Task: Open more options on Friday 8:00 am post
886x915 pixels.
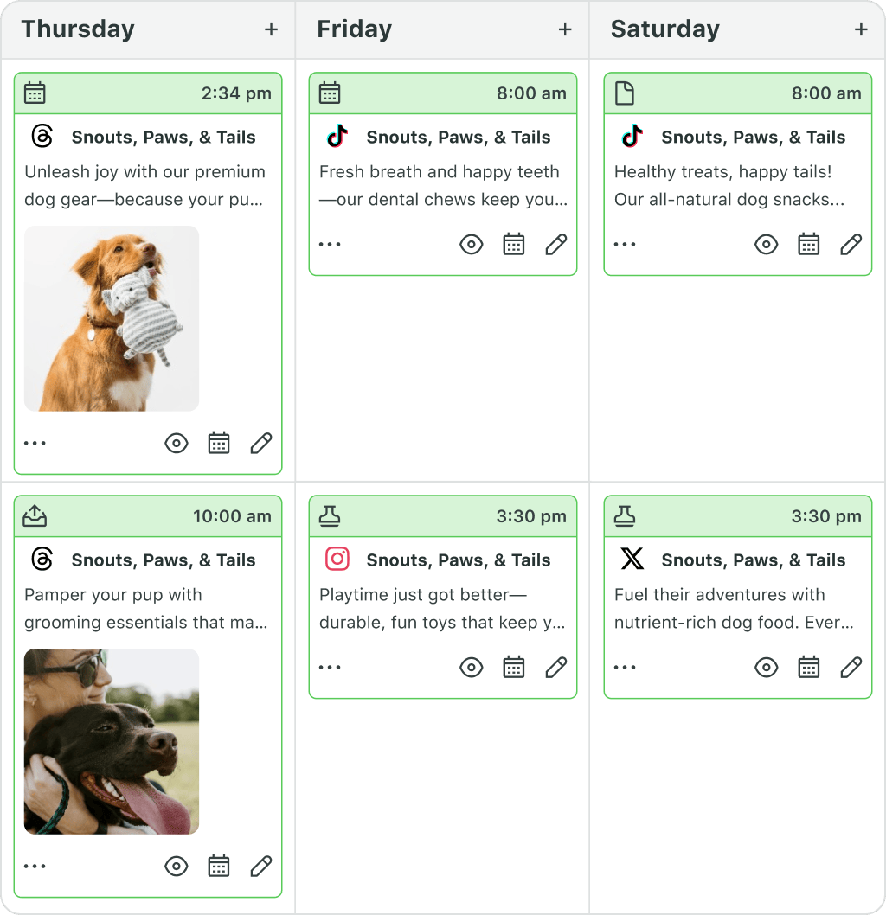Action: (x=331, y=245)
